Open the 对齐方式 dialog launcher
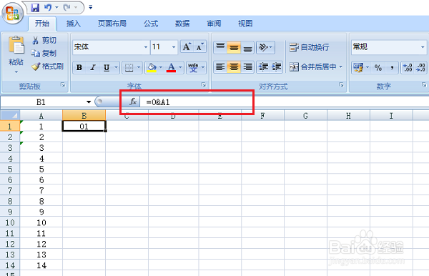The width and height of the screenshot is (429, 276). tap(342, 85)
